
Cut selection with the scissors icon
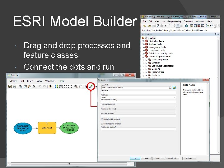[20, 86]
